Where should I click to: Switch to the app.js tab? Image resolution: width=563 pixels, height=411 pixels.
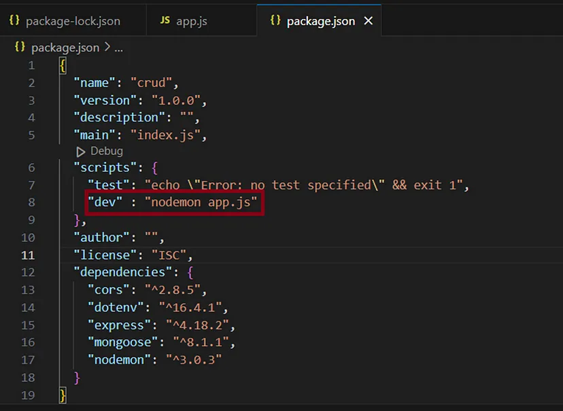point(202,21)
